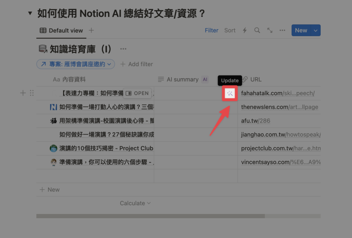Open the afu.tw/286 link
This screenshot has width=352, height=238.
[255, 121]
